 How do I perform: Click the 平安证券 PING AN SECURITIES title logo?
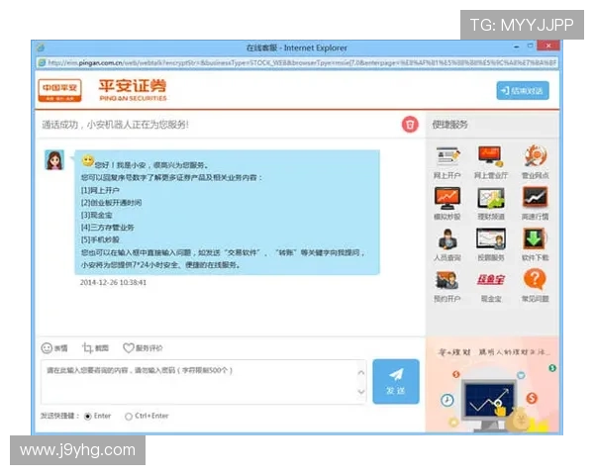[x=133, y=90]
